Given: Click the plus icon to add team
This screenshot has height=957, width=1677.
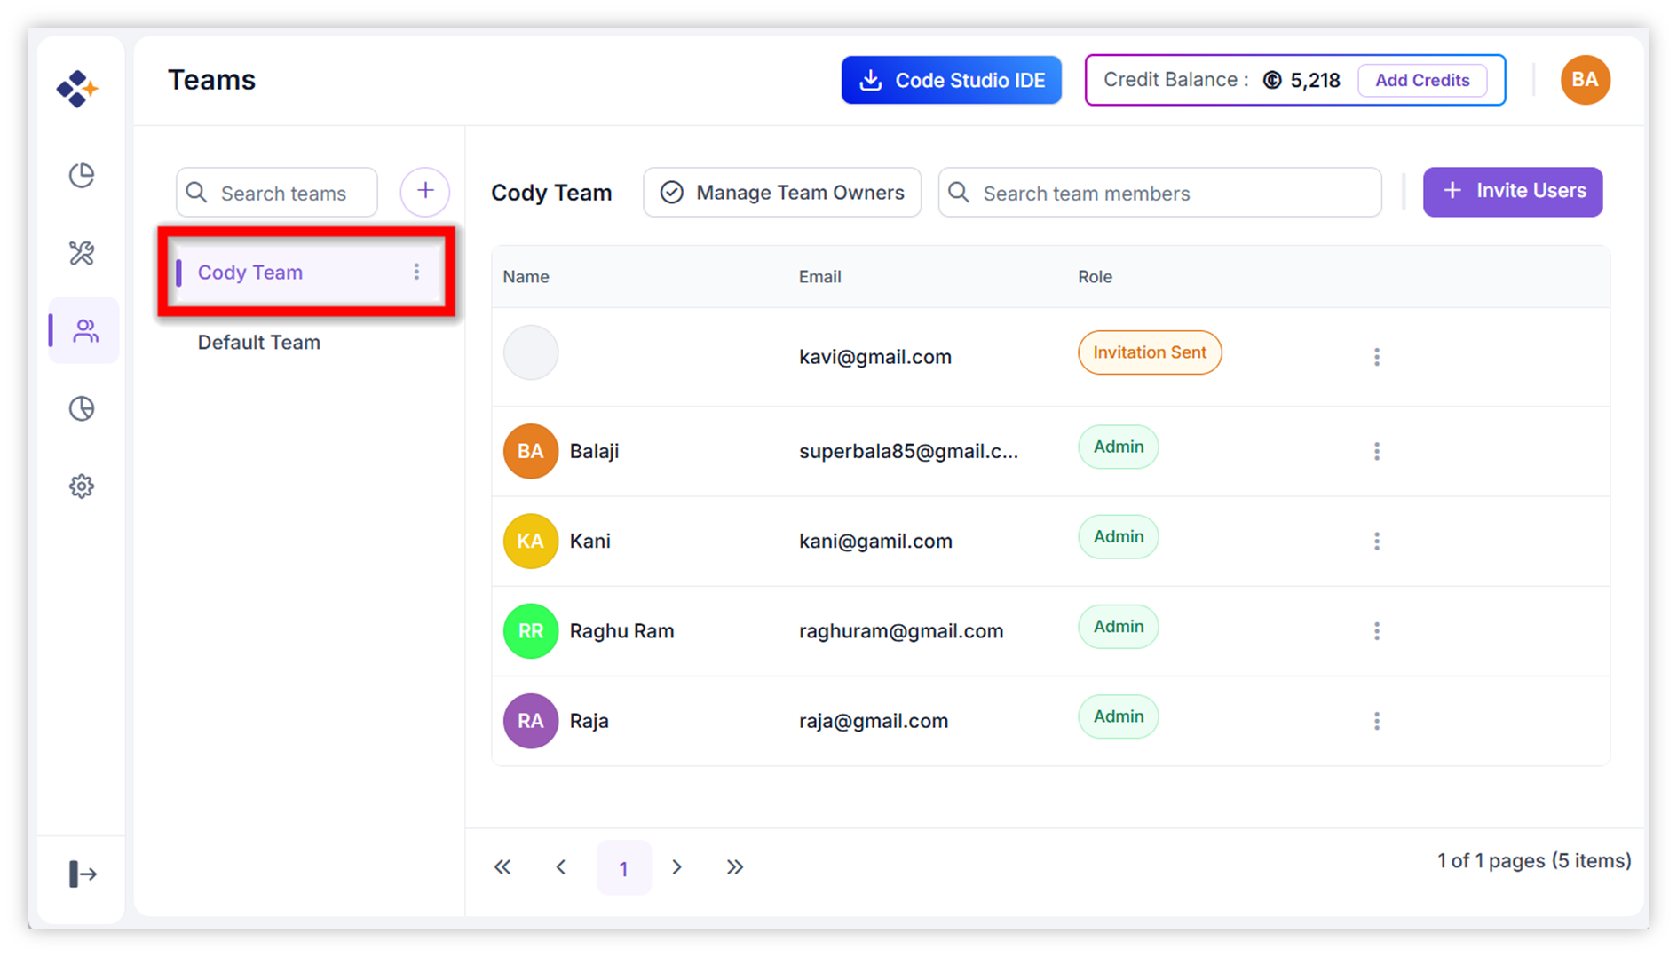Looking at the screenshot, I should [x=425, y=192].
